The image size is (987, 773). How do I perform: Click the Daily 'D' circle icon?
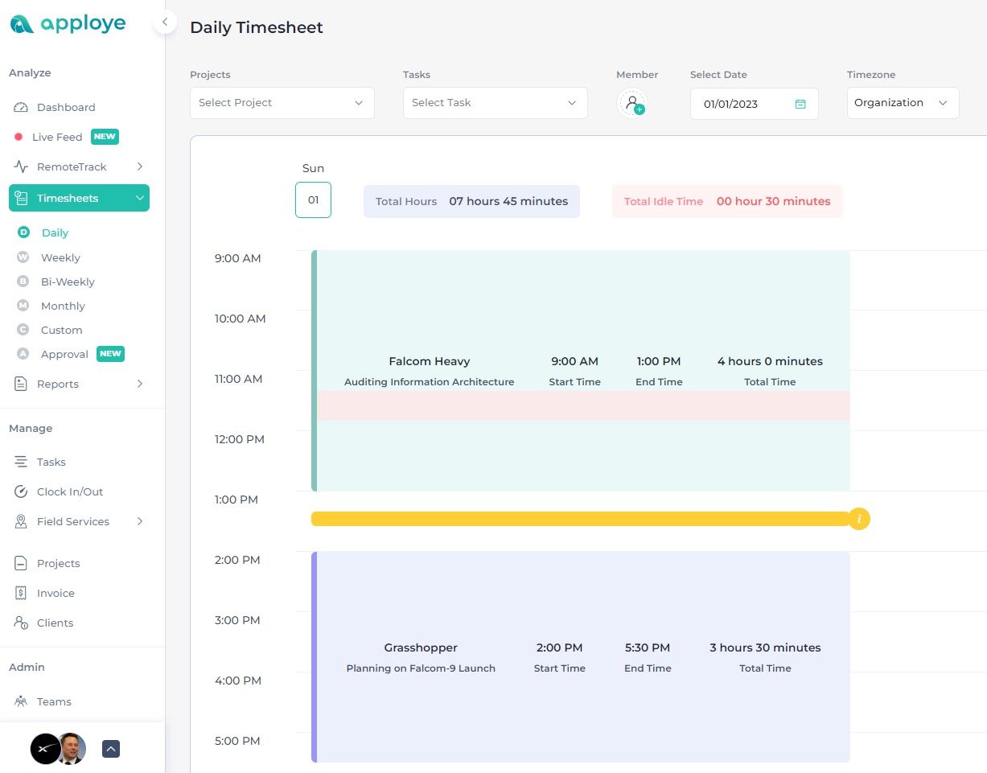point(23,232)
